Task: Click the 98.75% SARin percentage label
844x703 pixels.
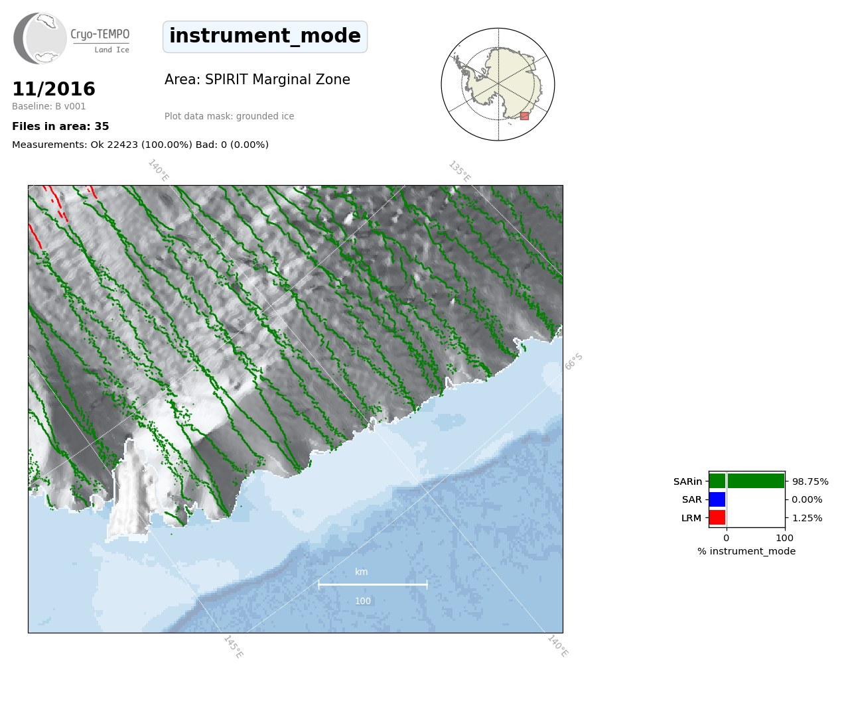Action: [x=810, y=481]
